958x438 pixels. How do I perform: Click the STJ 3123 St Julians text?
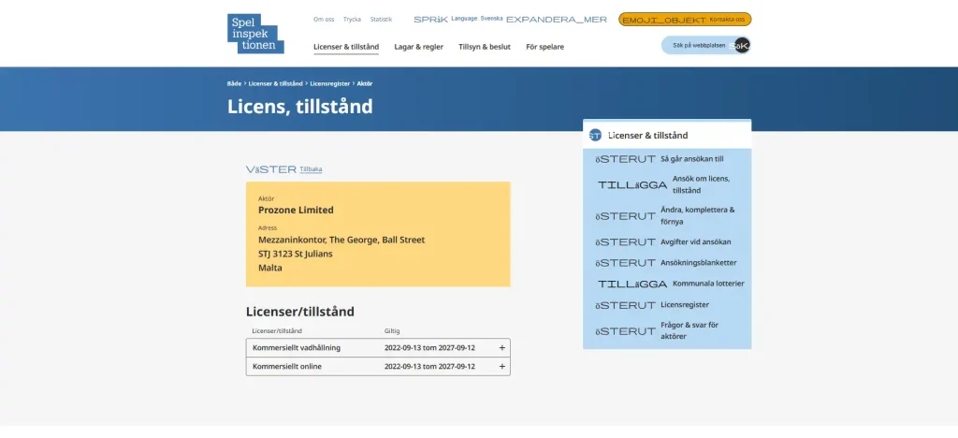[x=296, y=255]
